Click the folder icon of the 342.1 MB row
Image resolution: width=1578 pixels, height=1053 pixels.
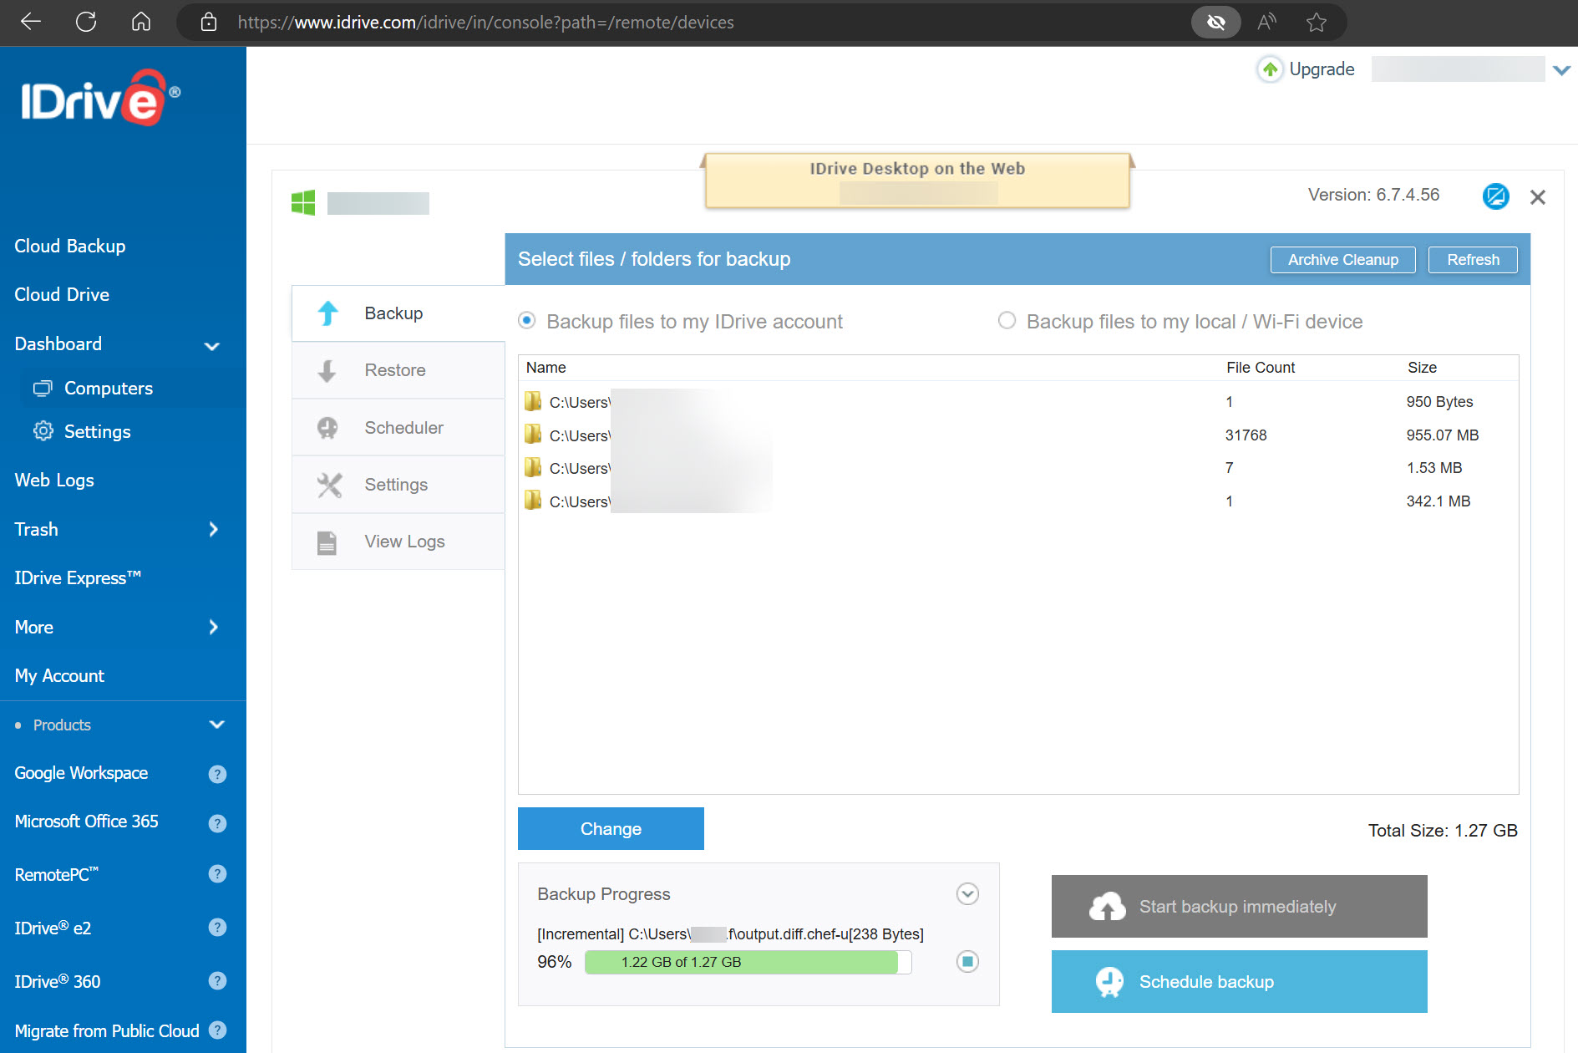pyautogui.click(x=533, y=500)
